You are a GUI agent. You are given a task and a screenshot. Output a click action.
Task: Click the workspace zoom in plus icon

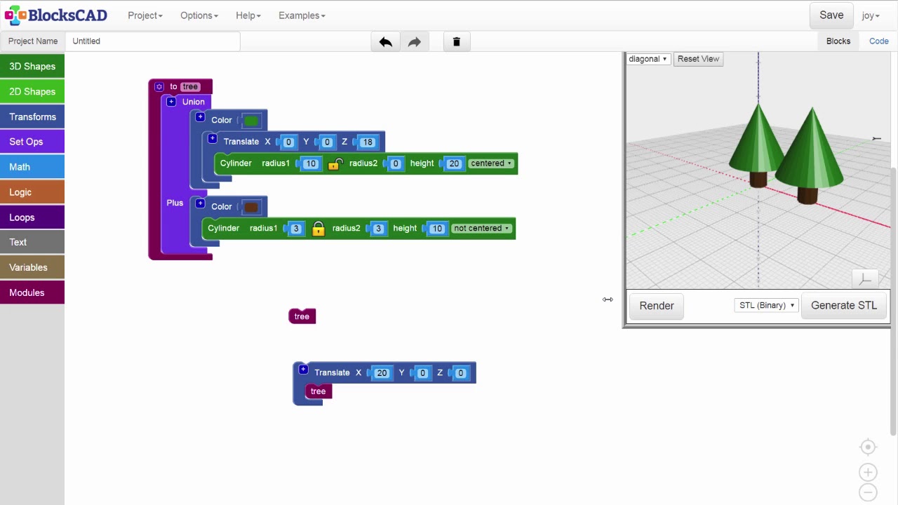point(868,472)
